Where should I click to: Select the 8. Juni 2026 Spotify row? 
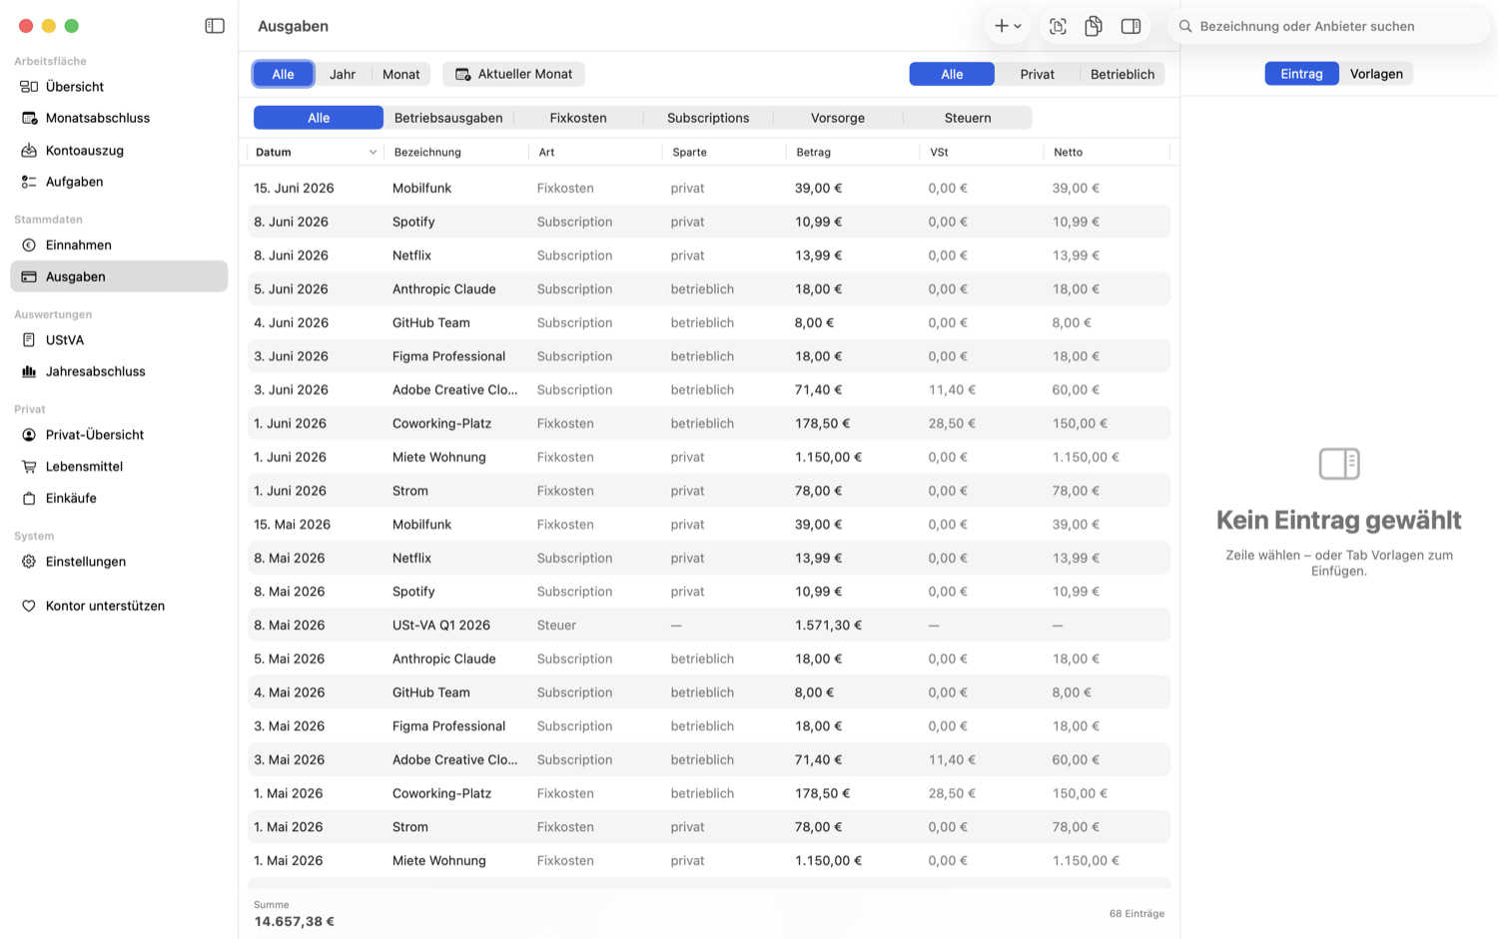709,223
